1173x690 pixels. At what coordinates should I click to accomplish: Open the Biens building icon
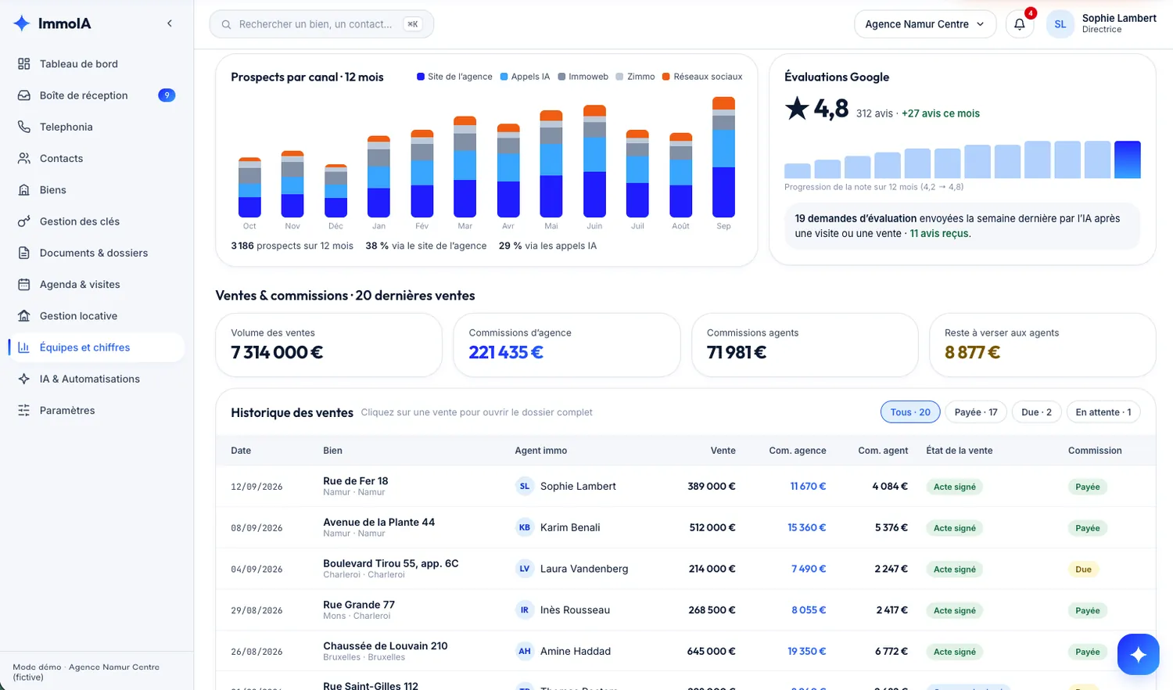click(x=24, y=190)
